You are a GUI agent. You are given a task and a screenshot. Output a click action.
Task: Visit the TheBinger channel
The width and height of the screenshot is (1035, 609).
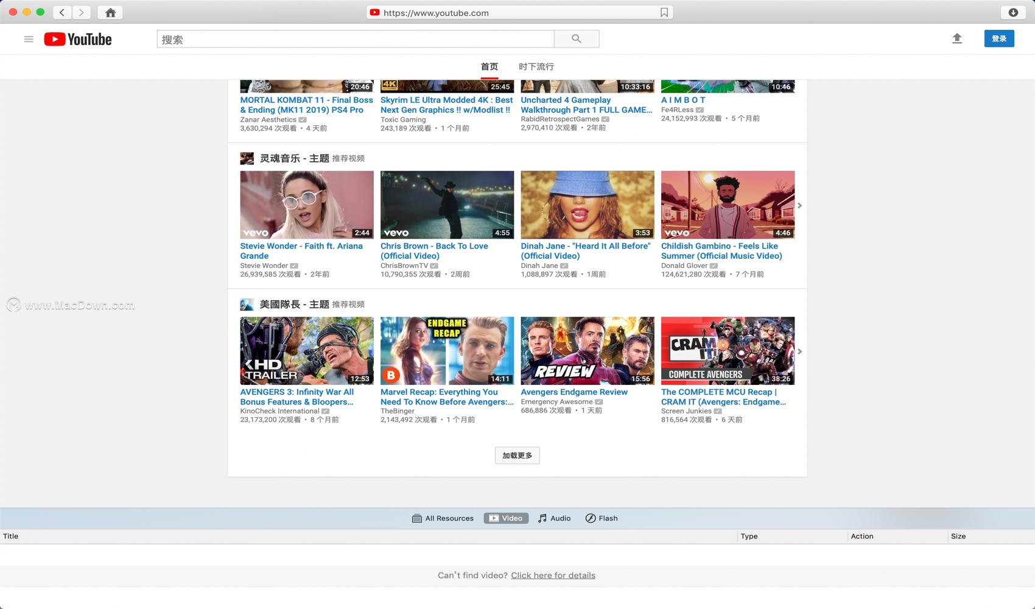398,411
